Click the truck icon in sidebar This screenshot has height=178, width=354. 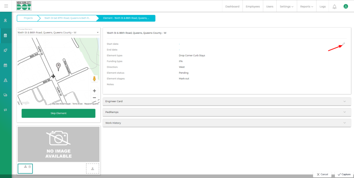click(6, 95)
